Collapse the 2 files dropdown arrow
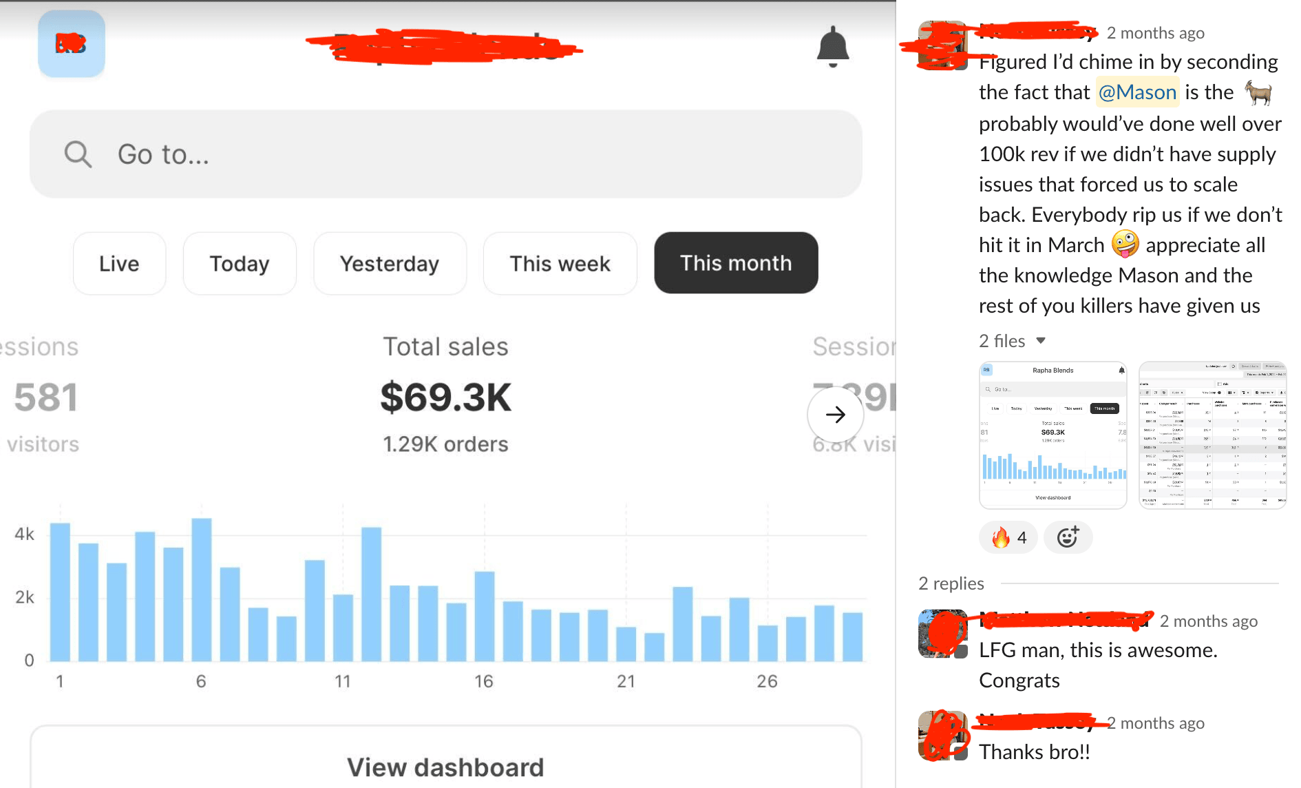This screenshot has width=1301, height=788. 1041,341
